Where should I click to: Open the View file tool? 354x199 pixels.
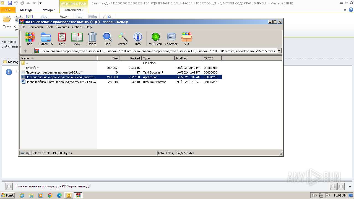coord(77,39)
